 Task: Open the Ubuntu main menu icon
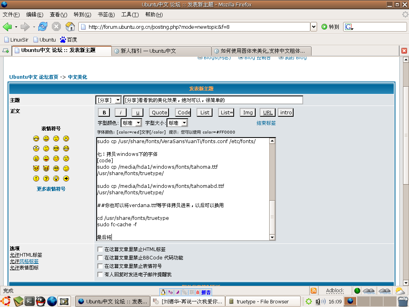click(x=6, y=301)
